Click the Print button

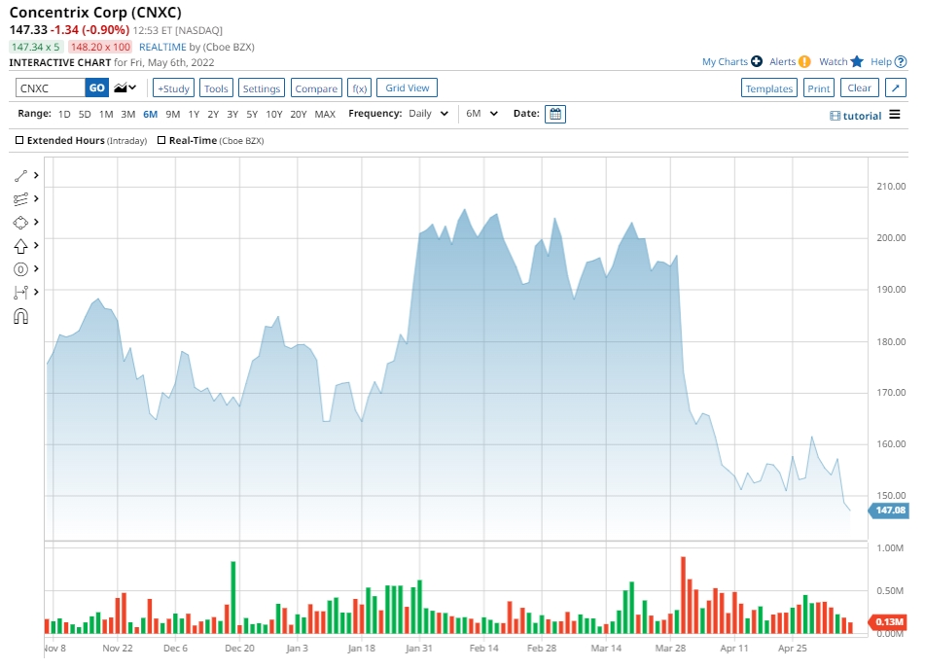click(819, 88)
